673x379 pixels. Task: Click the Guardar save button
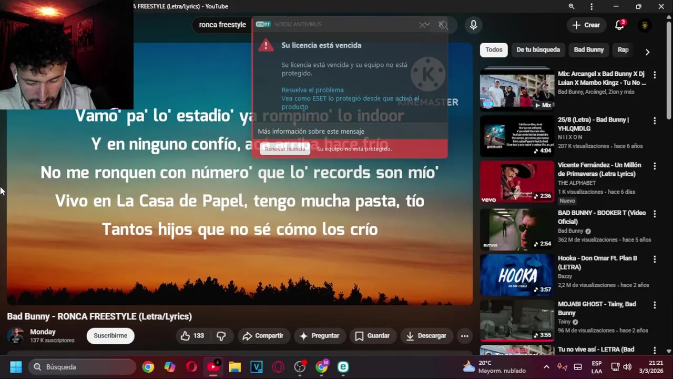coord(372,336)
